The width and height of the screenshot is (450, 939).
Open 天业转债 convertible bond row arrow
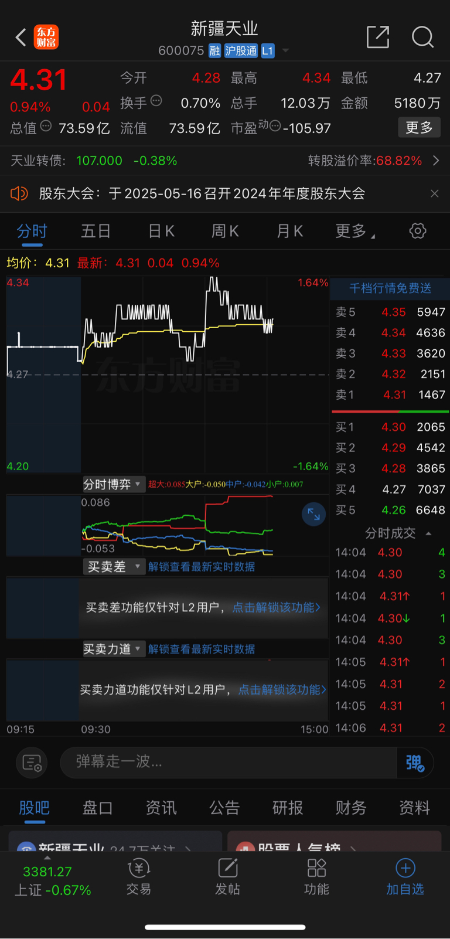(436, 161)
